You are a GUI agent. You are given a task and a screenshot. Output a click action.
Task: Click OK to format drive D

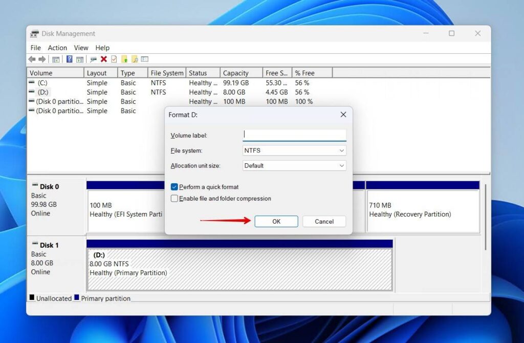(276, 221)
